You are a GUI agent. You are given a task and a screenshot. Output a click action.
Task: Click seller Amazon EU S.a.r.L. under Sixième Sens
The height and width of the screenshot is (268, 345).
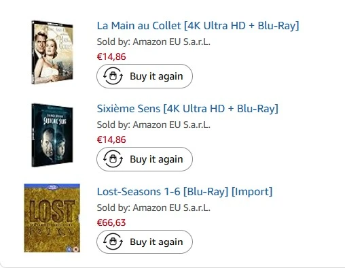click(171, 125)
